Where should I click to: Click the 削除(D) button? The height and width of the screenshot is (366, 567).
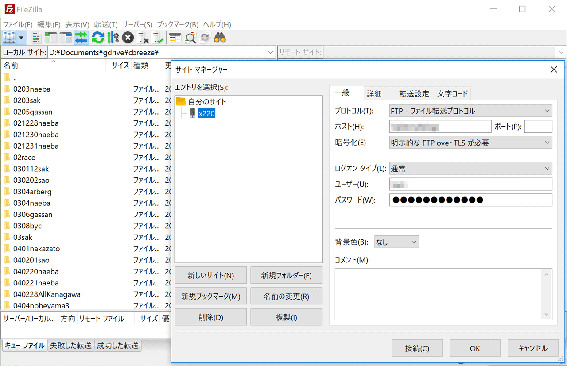[x=210, y=317]
